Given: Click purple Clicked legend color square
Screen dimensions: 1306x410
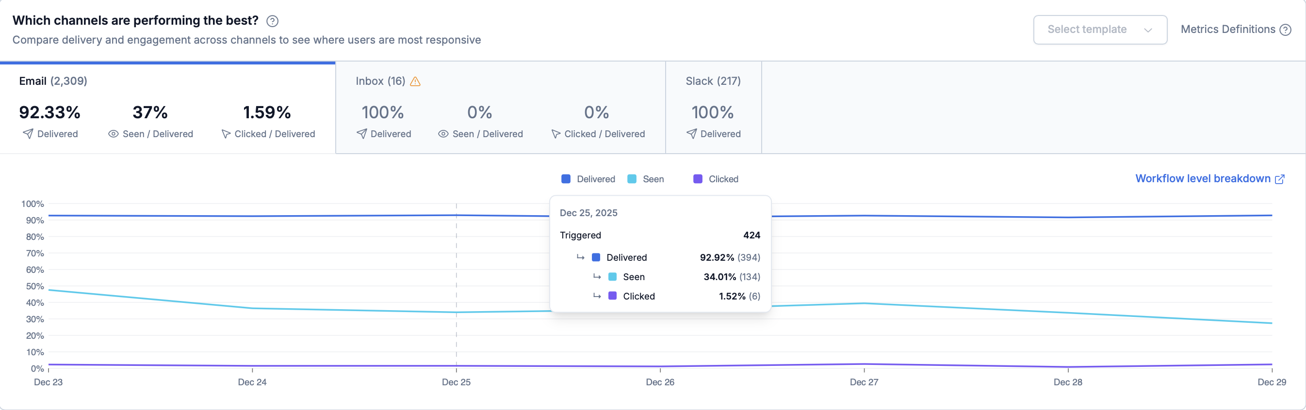Looking at the screenshot, I should point(698,179).
